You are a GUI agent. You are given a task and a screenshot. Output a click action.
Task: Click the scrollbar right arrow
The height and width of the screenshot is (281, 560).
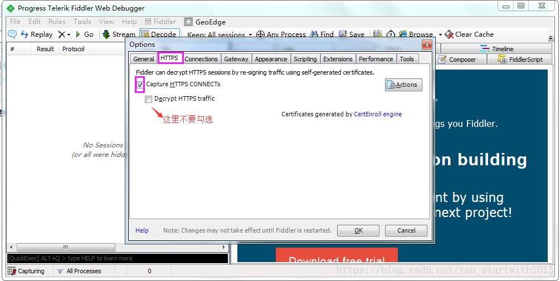click(x=224, y=247)
